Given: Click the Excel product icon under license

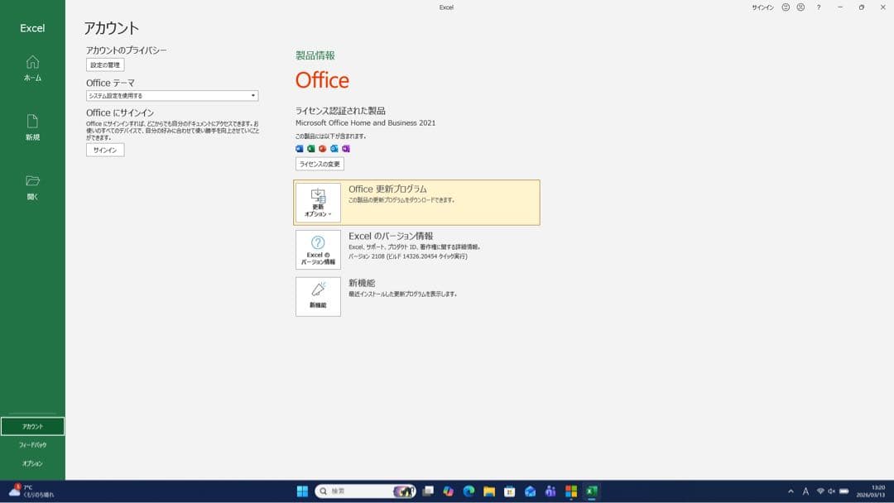Looking at the screenshot, I should point(310,149).
